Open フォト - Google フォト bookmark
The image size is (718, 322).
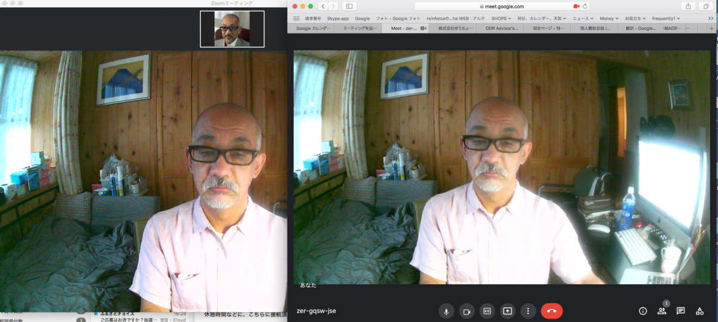pos(398,19)
